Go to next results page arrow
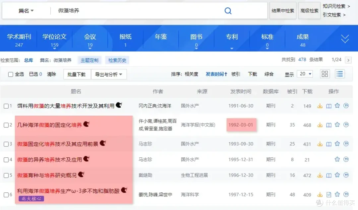Screen dimensions: 358x210 (348, 60)
